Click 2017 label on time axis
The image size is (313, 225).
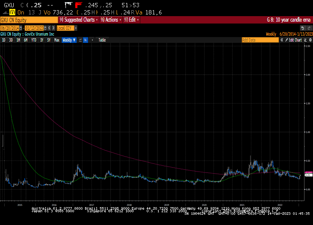91,205
